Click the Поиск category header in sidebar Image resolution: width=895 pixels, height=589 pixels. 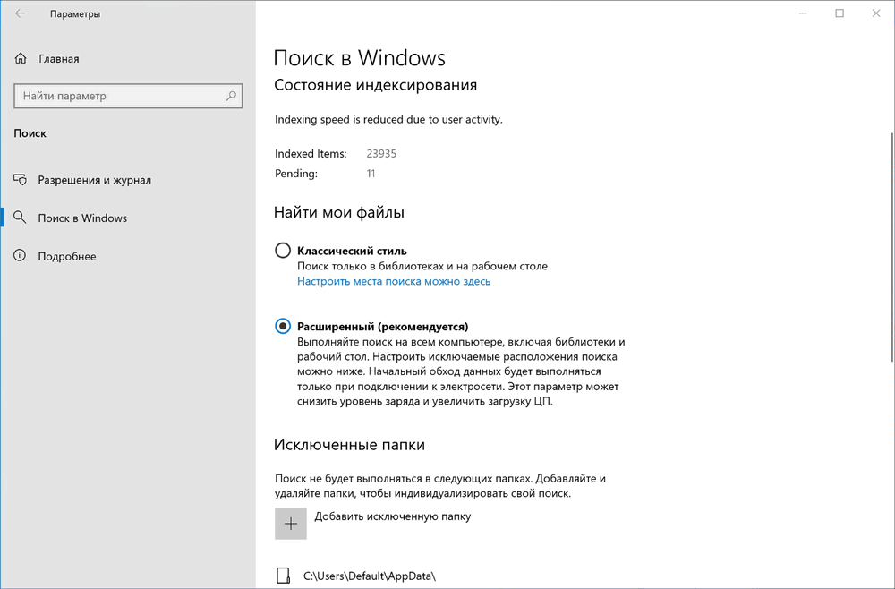coord(30,133)
